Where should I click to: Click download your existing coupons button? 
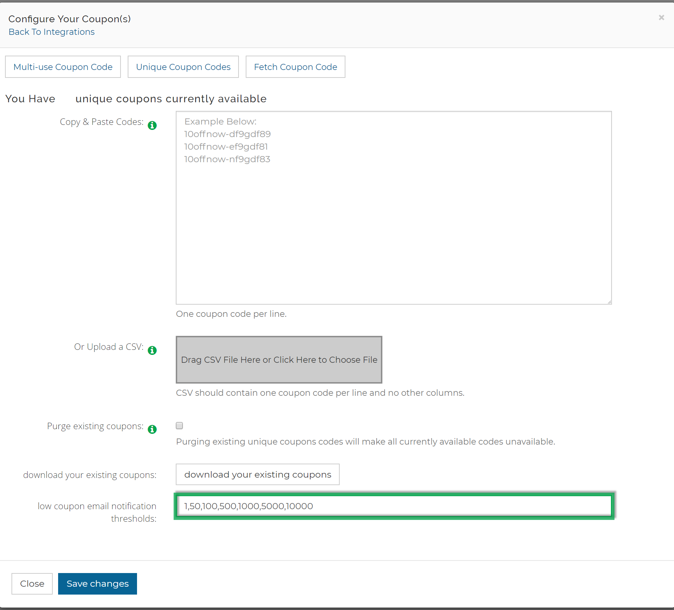click(258, 474)
